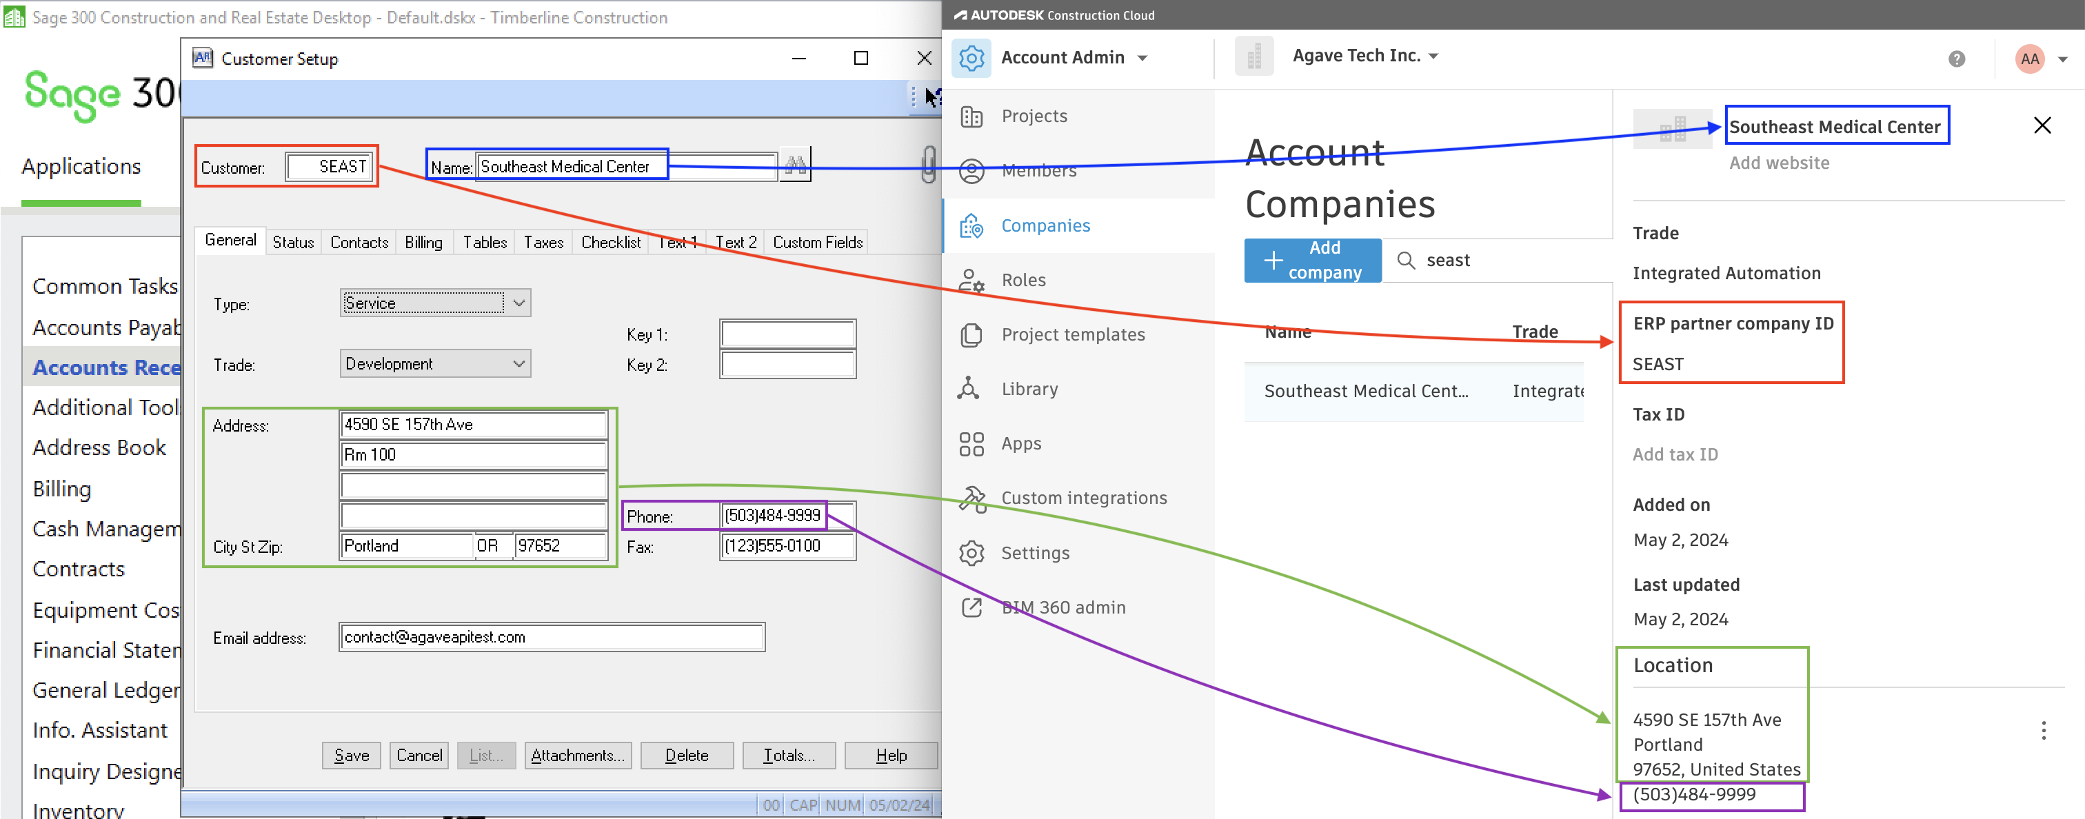Open Projects in Autodesk sidebar

click(x=1034, y=117)
